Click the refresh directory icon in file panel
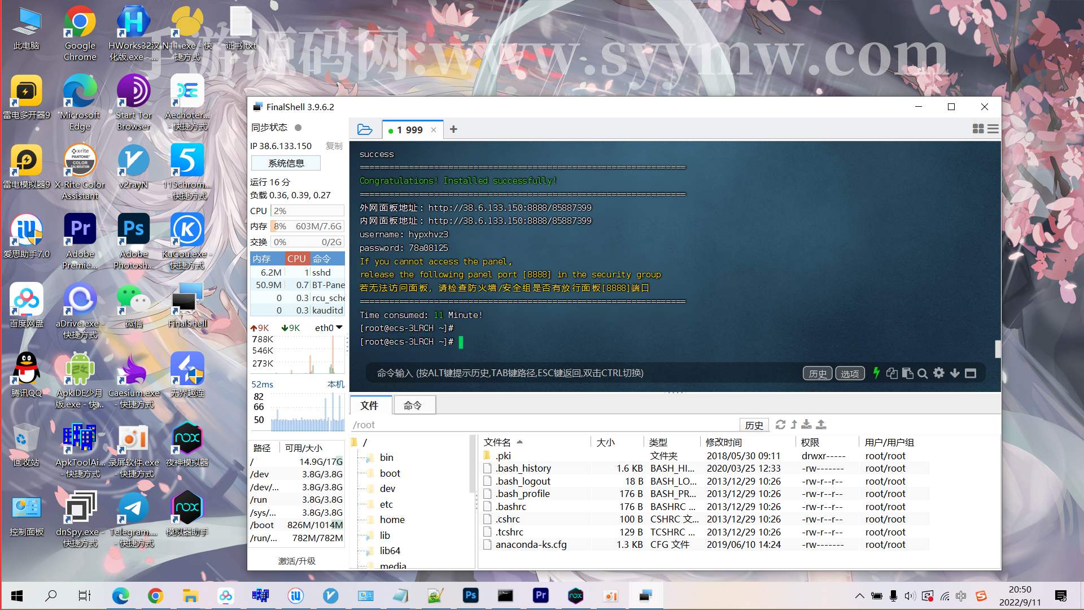1084x610 pixels. tap(780, 425)
